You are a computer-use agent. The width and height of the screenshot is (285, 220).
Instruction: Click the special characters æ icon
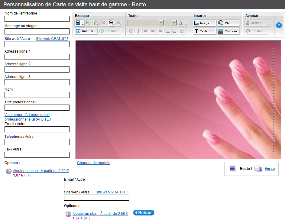pyautogui.click(x=182, y=31)
